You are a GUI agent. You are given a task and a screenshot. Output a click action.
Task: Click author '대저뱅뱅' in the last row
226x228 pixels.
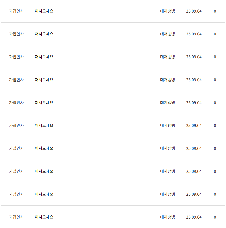pos(167,217)
